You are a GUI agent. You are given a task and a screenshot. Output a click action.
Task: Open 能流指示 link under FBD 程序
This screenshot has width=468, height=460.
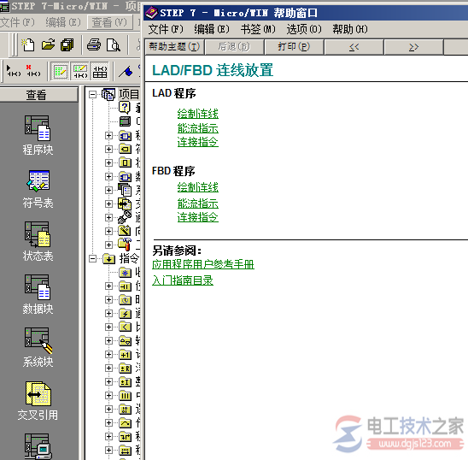[x=198, y=203]
